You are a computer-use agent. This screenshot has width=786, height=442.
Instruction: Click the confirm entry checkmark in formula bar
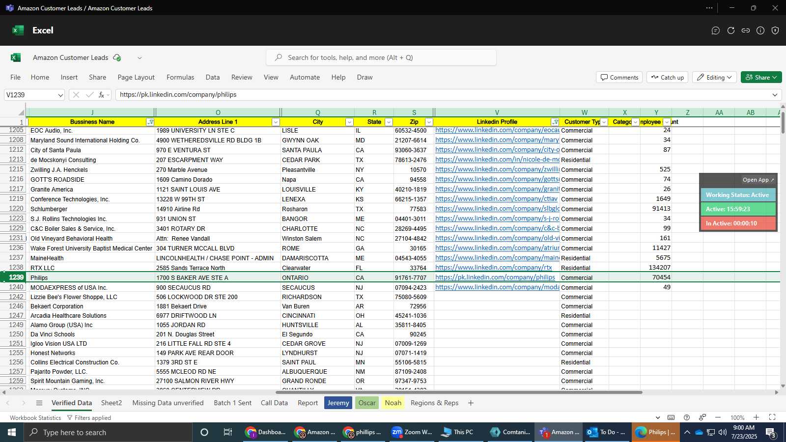coord(89,95)
